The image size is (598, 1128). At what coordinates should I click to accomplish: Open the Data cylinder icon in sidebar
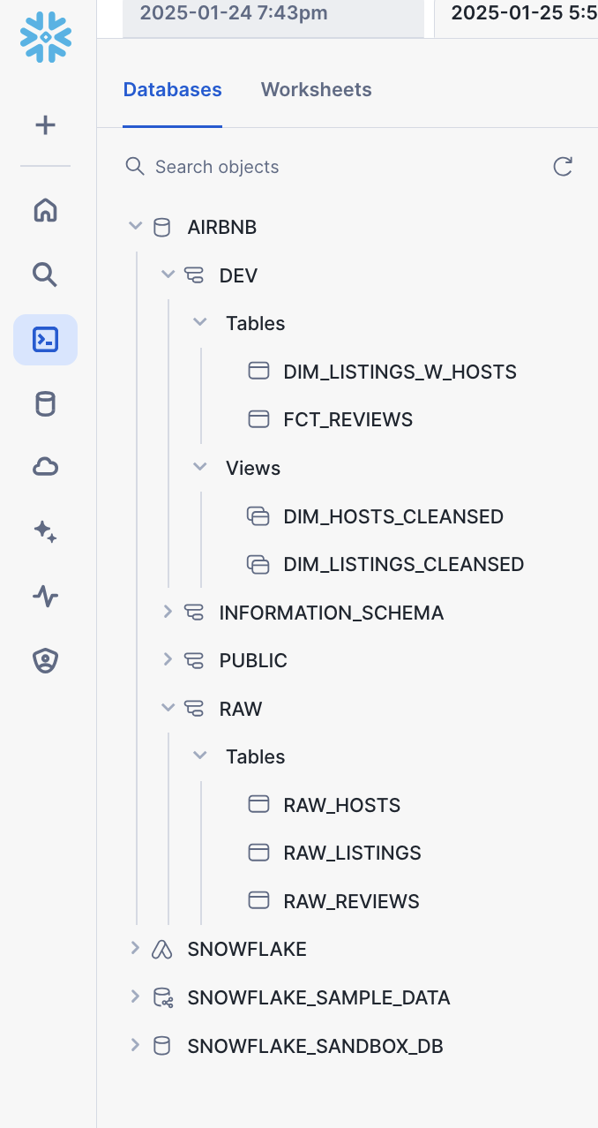tap(45, 404)
